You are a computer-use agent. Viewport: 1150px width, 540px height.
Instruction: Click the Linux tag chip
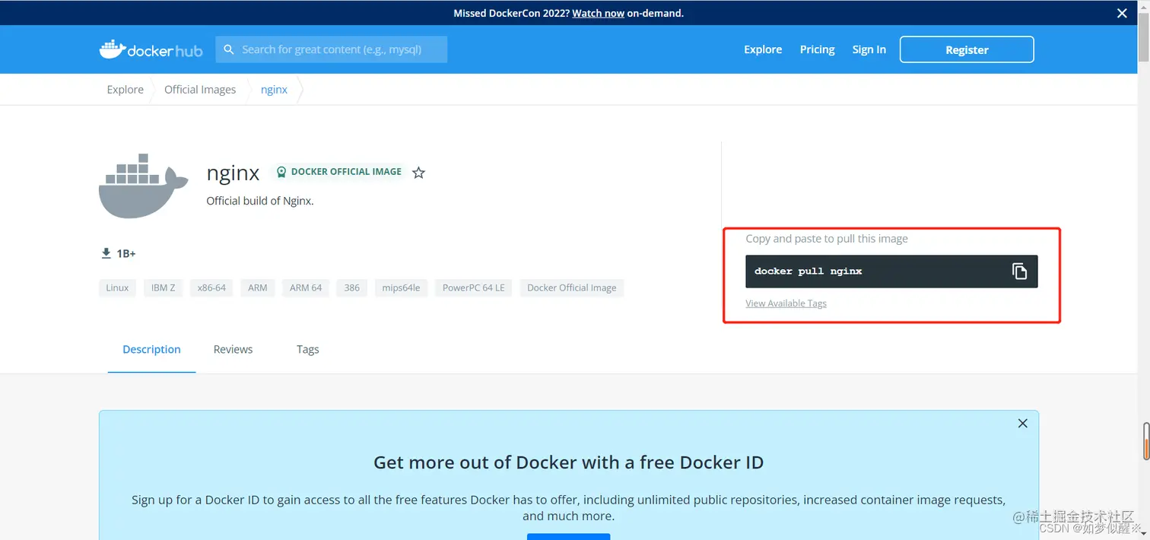pyautogui.click(x=117, y=288)
